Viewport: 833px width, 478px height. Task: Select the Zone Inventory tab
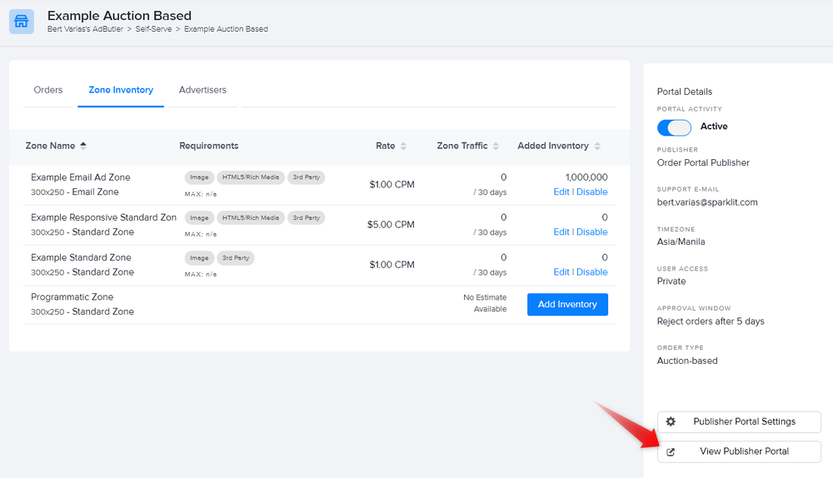coord(121,90)
